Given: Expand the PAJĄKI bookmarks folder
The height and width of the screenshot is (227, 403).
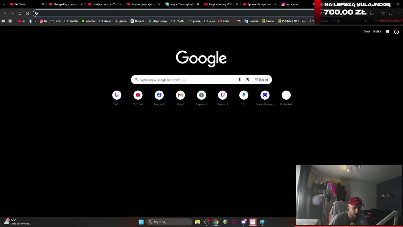Looking at the screenshot, I should point(178,21).
